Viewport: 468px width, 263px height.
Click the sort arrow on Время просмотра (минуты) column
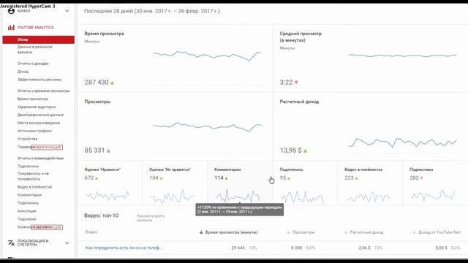pyautogui.click(x=201, y=232)
